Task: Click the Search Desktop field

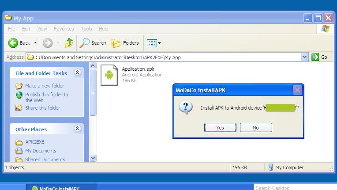Action: (x=295, y=187)
